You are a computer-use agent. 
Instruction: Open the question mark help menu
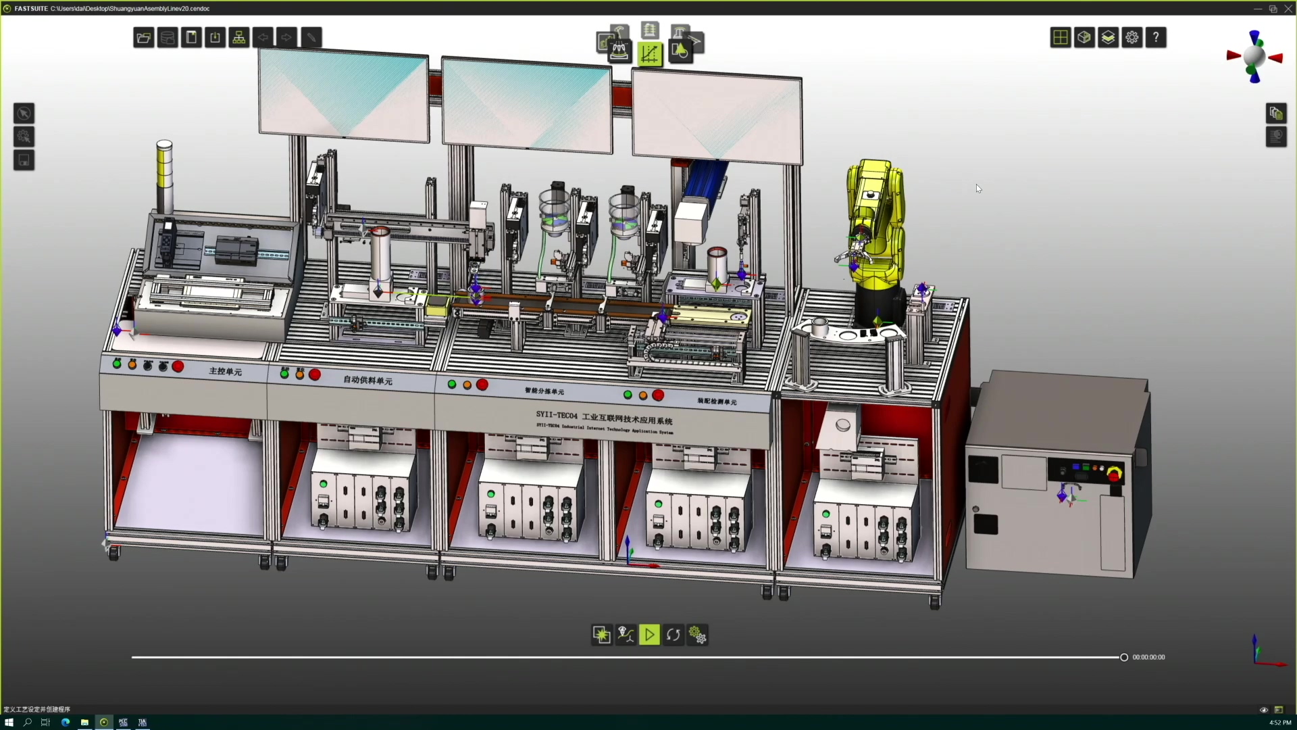1156,38
